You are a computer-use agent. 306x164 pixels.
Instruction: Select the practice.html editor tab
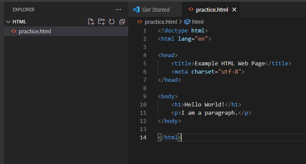pos(212,10)
